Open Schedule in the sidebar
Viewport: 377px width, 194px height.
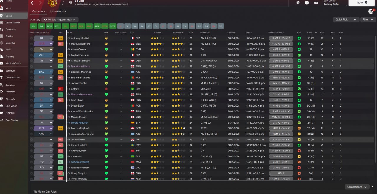[14, 71]
